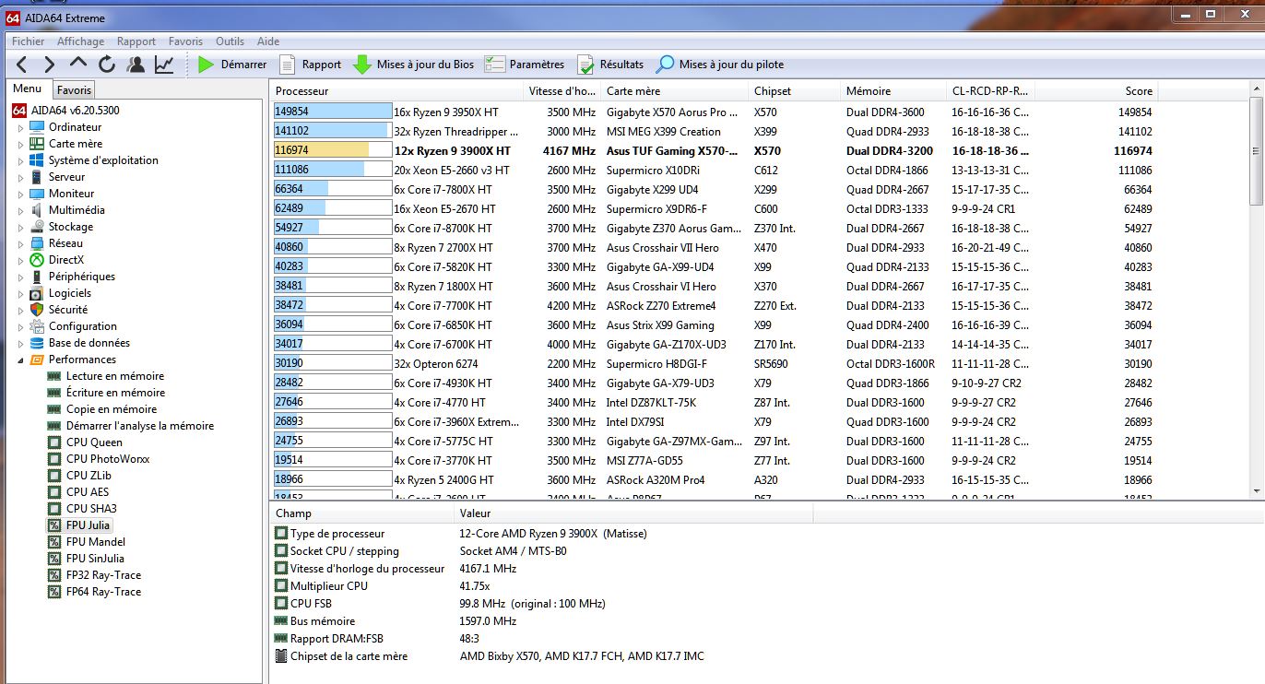
Task: Click the refresh toolbar icon
Action: [107, 65]
